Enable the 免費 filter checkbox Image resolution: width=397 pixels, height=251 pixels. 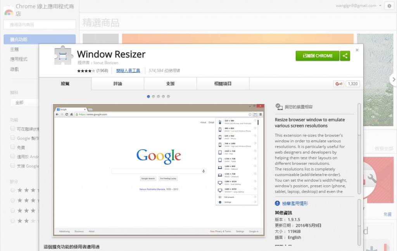tap(13, 147)
